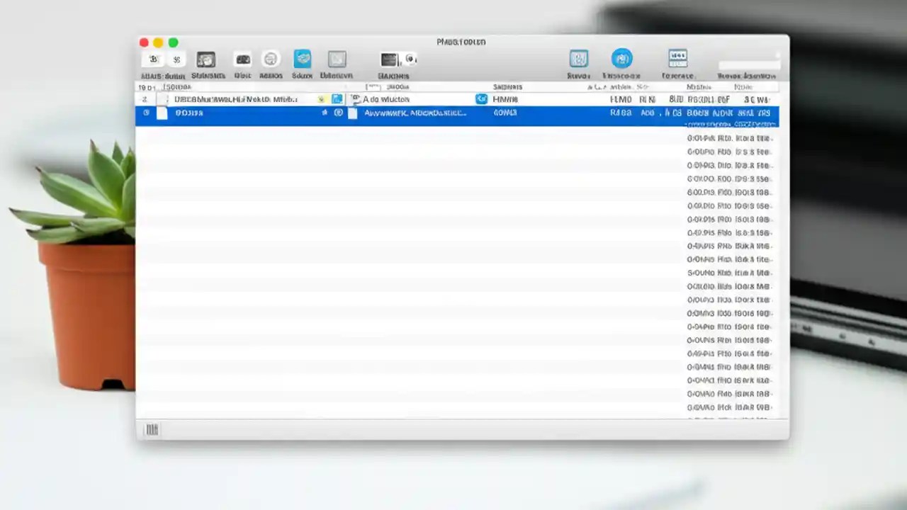
Task: Open the round blue circular toolbar icon
Action: click(622, 59)
